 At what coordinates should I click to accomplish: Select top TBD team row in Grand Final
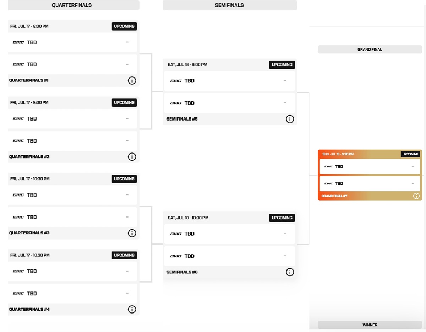click(x=370, y=166)
